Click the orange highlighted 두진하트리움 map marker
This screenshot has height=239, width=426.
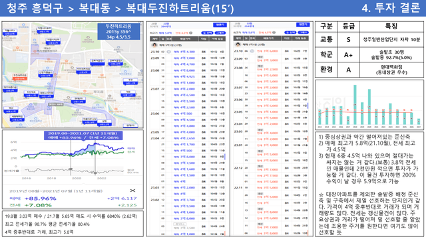click(x=20, y=77)
